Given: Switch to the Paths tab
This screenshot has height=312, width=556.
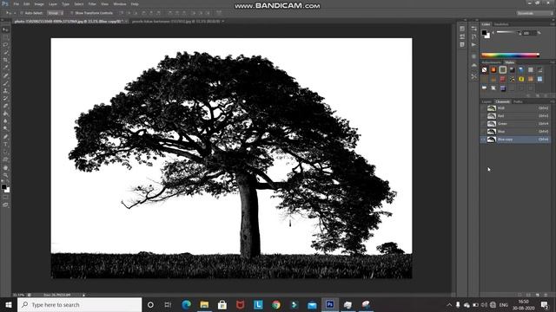Looking at the screenshot, I should [518, 102].
